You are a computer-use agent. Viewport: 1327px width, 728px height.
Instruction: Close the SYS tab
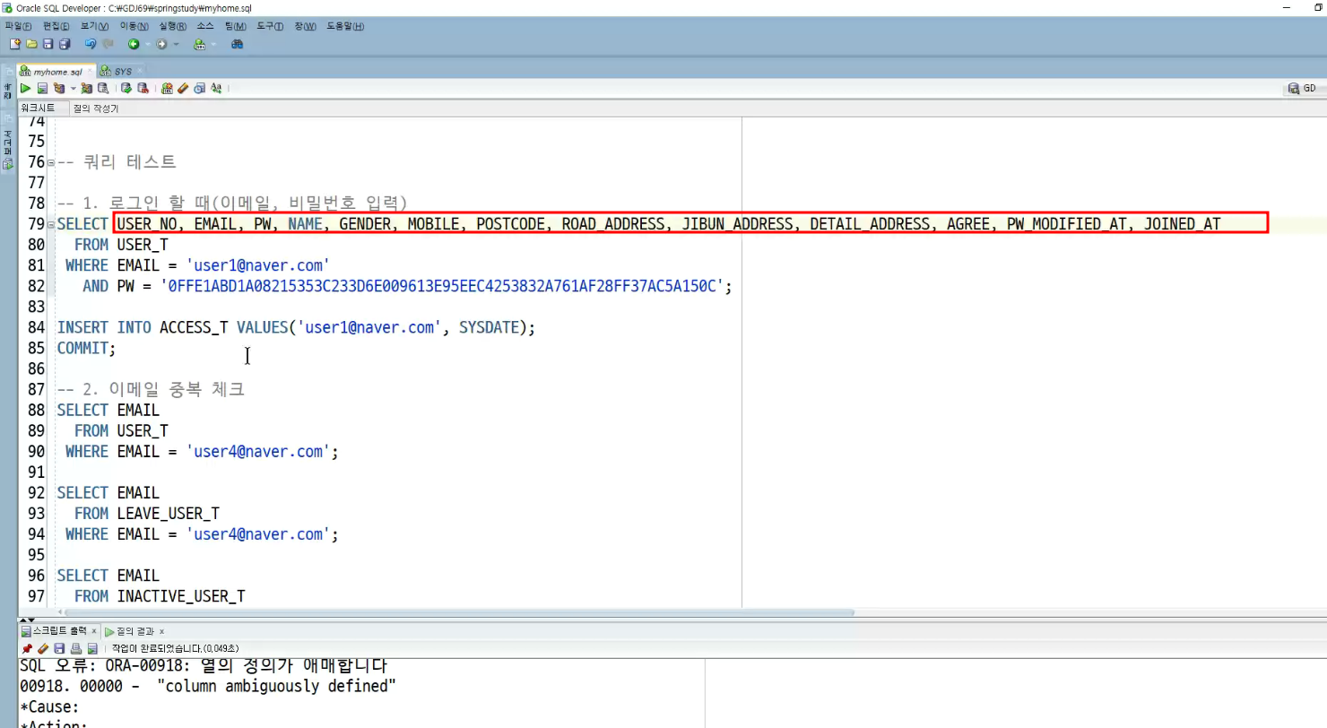140,71
